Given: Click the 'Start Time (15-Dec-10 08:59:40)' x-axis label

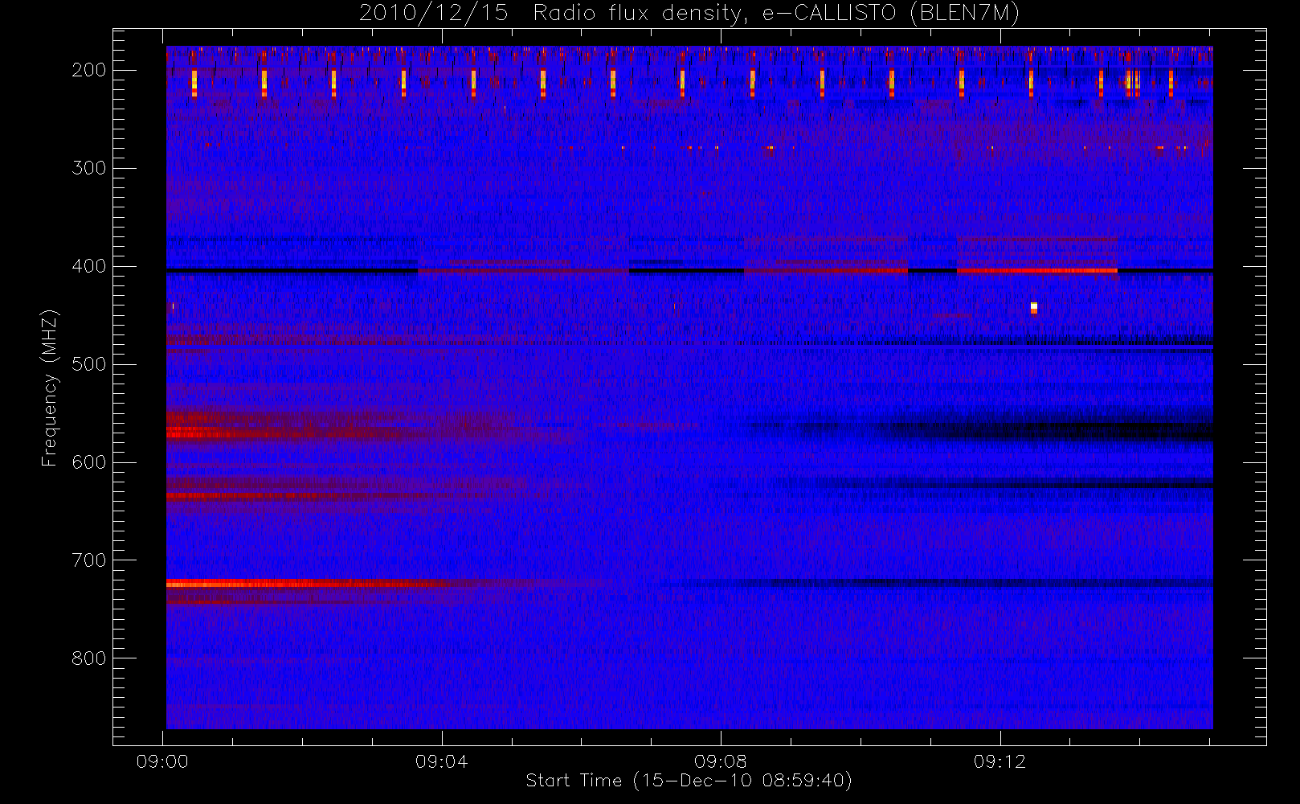Looking at the screenshot, I should (x=689, y=780).
